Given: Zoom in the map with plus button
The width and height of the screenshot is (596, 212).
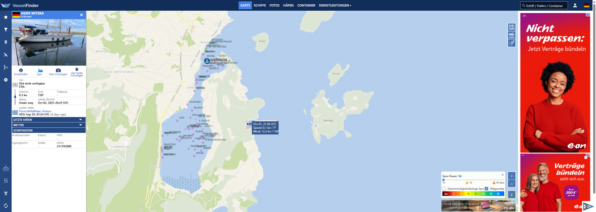Looking at the screenshot, I should (512, 176).
